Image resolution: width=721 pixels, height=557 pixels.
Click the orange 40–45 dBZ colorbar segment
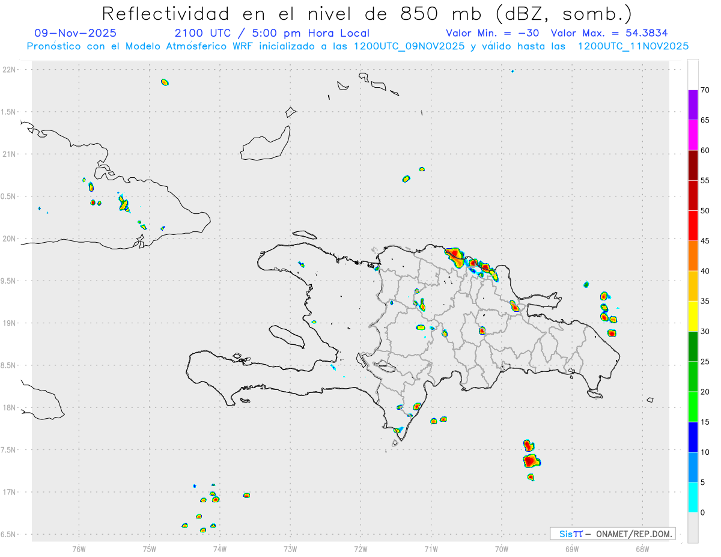pyautogui.click(x=693, y=256)
